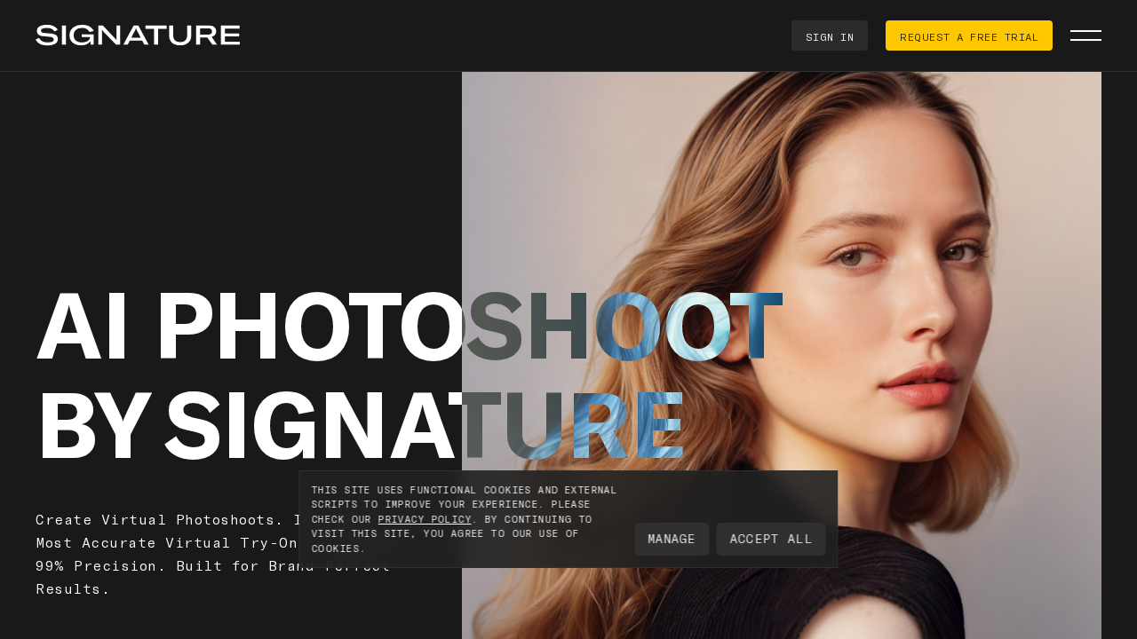Screen dimensions: 1137x639
Task: Click MANAGE in the cookie notice
Action: [x=672, y=539]
